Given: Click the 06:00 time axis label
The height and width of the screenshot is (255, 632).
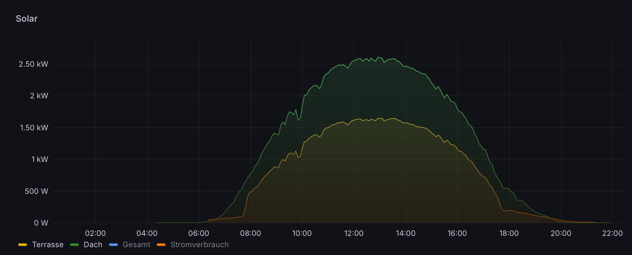Looking at the screenshot, I should click(x=199, y=233).
